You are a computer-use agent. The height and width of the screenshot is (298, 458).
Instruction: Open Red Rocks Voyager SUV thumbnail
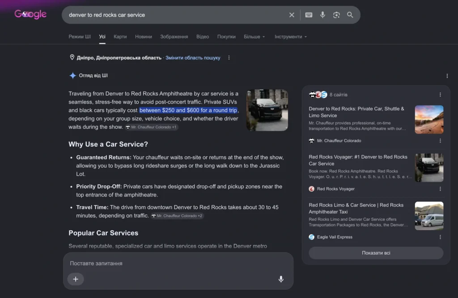tap(429, 168)
